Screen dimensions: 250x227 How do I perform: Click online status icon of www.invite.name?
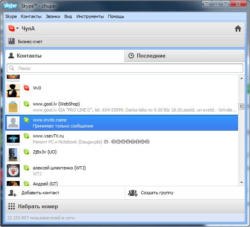click(26, 120)
